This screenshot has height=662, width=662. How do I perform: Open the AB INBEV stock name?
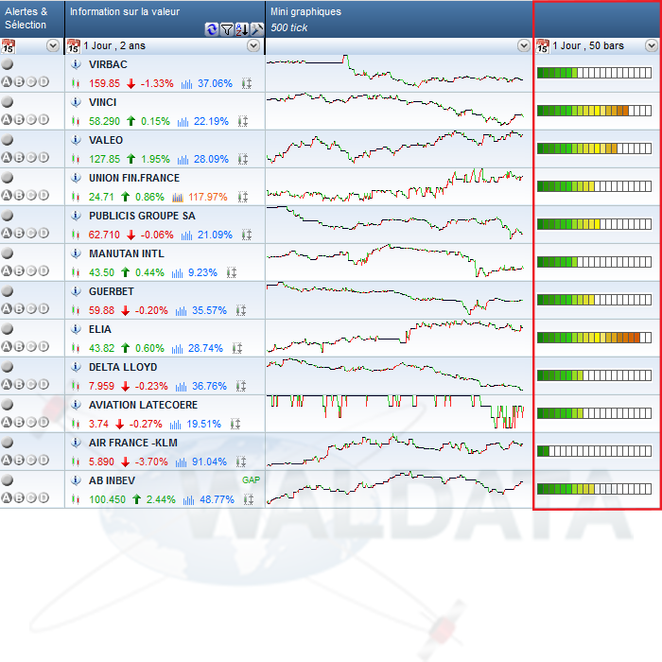click(112, 480)
